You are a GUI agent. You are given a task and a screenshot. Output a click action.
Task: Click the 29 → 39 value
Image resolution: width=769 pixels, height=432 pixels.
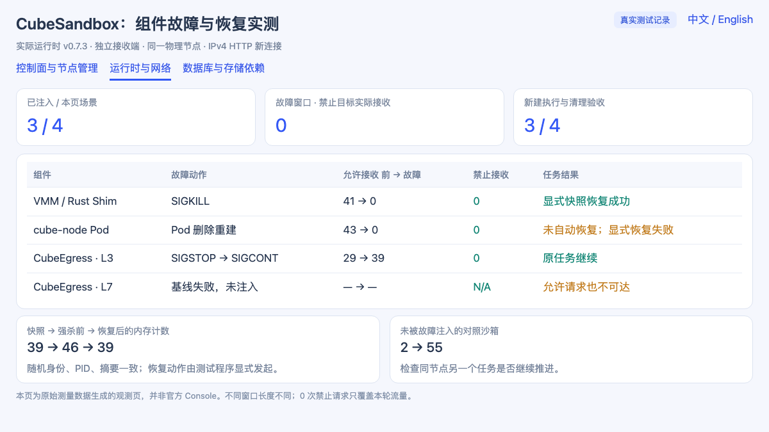pos(364,258)
